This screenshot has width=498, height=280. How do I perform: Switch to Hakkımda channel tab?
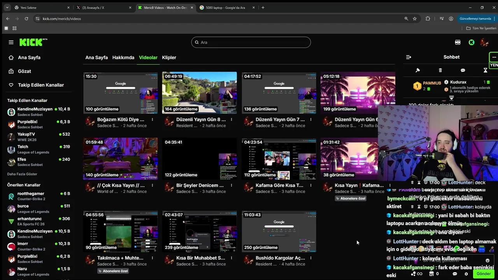123,58
